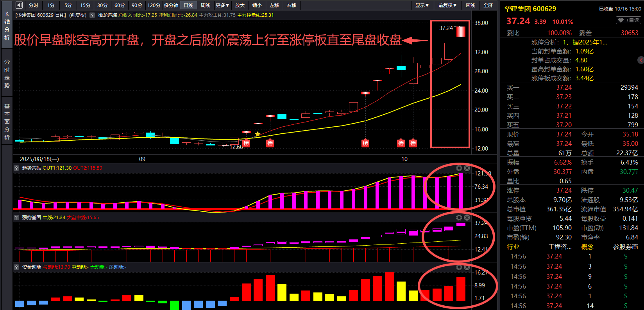Click the [华建集团 600629 日线] chart label
The image size is (644, 310).
[41, 15]
